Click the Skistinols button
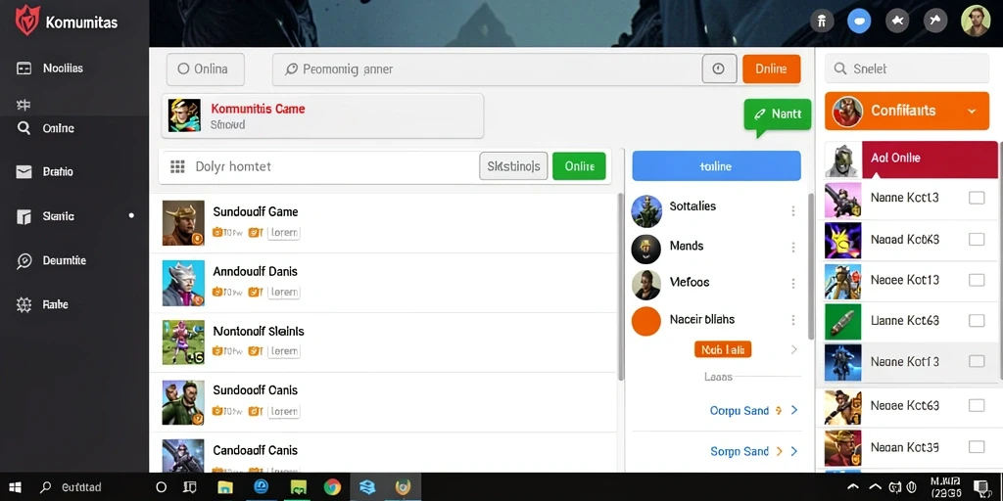 513,166
